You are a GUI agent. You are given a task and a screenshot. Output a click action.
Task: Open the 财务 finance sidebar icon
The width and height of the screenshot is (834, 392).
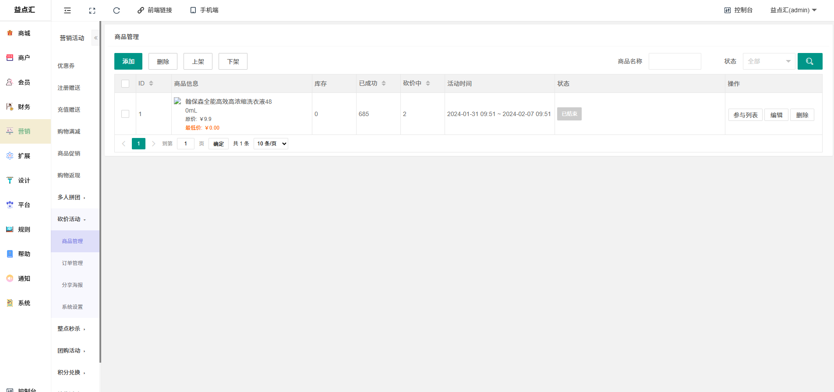pyautogui.click(x=10, y=107)
